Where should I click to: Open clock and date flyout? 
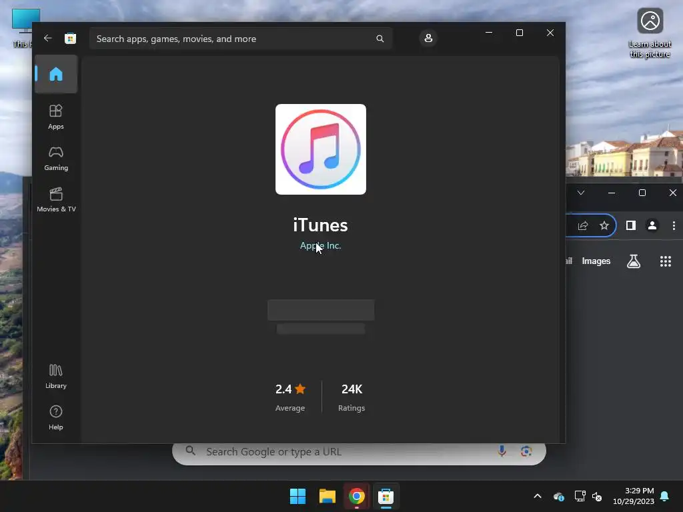(x=634, y=496)
